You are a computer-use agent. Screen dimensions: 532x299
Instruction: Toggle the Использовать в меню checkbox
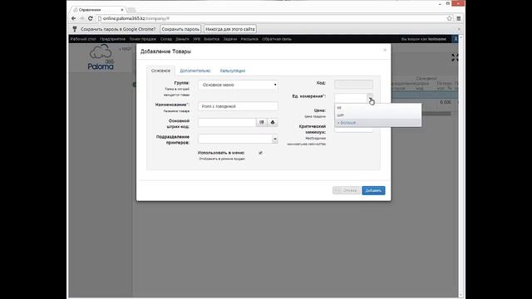[x=260, y=153]
